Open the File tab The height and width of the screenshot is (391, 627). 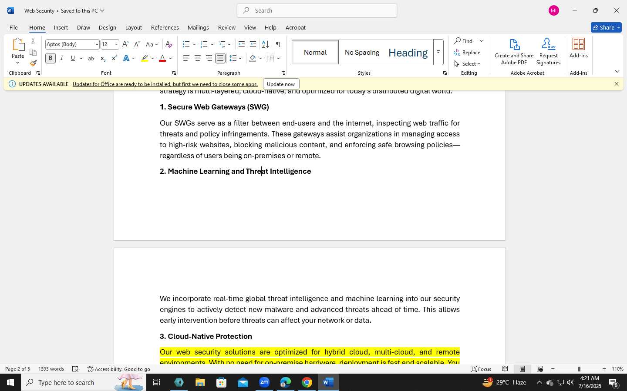point(13,27)
